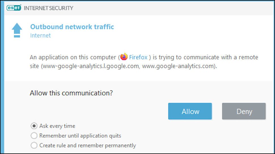
Task: Click the Internet zone subtitle
Action: tap(41, 36)
